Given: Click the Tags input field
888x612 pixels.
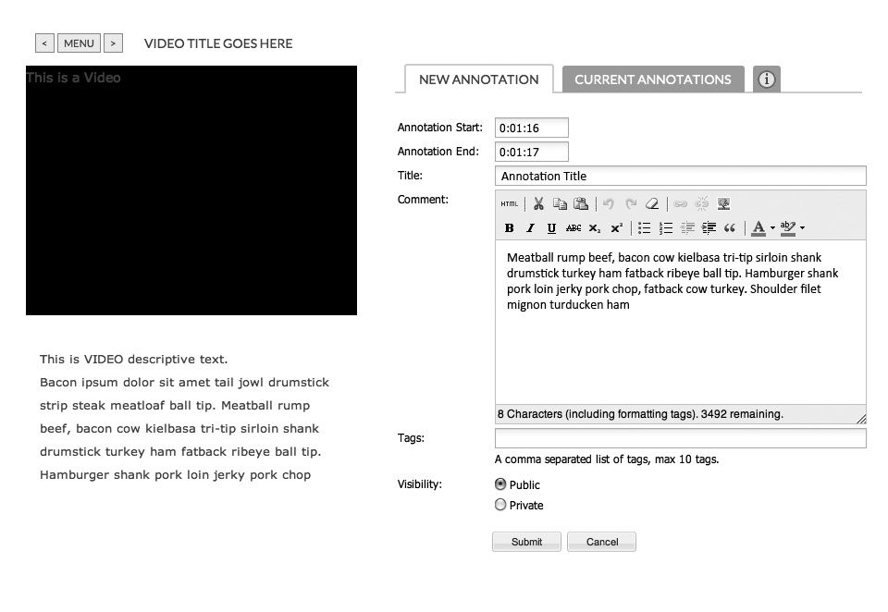Looking at the screenshot, I should (680, 438).
